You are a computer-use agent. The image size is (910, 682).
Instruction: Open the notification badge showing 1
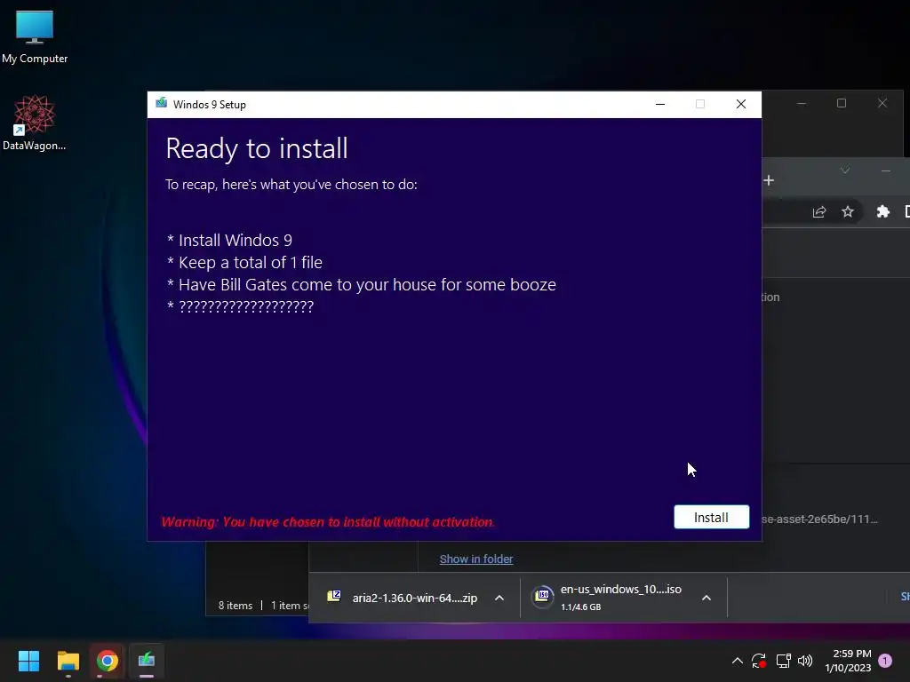pyautogui.click(x=885, y=661)
